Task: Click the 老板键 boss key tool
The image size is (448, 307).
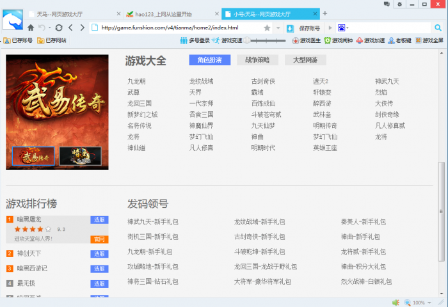Action: [x=399, y=40]
